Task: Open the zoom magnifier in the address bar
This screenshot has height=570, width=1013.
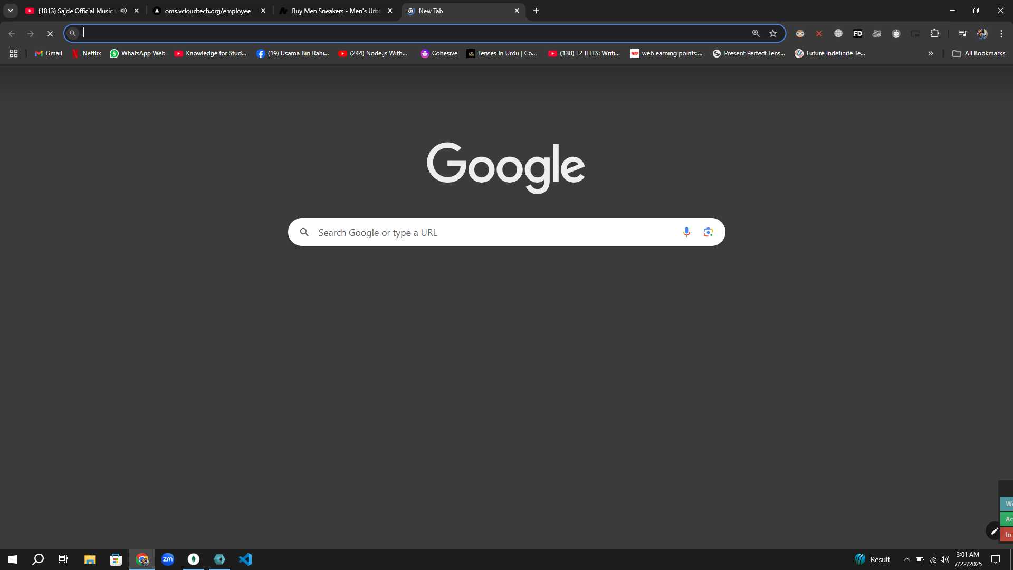Action: point(756,33)
